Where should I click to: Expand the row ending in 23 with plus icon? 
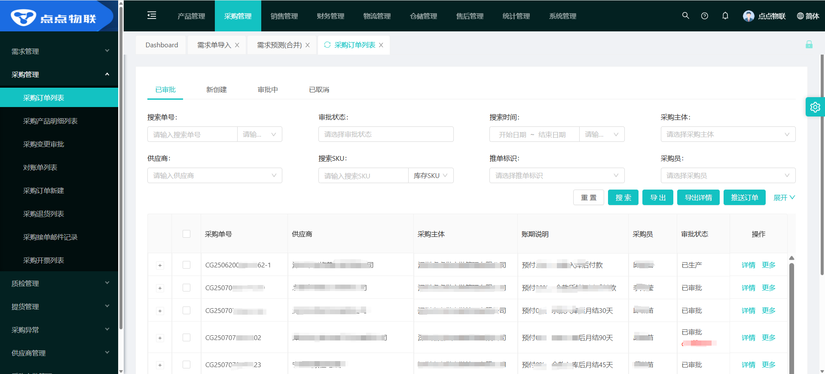coord(160,365)
